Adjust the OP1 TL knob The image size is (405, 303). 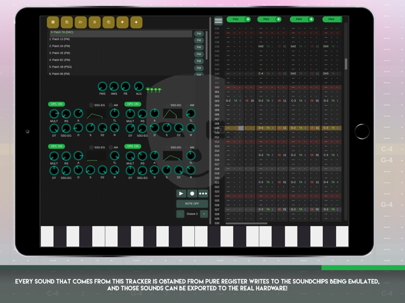(115, 113)
